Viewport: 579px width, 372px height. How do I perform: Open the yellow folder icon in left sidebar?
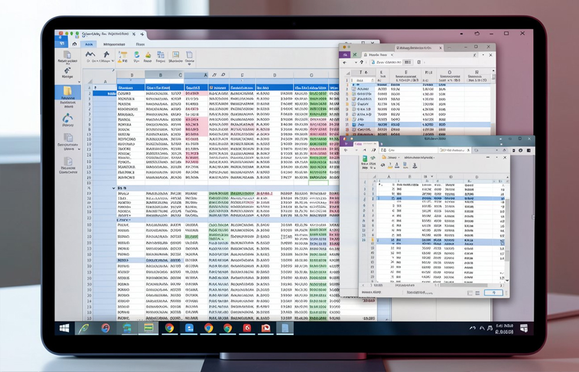click(x=67, y=92)
